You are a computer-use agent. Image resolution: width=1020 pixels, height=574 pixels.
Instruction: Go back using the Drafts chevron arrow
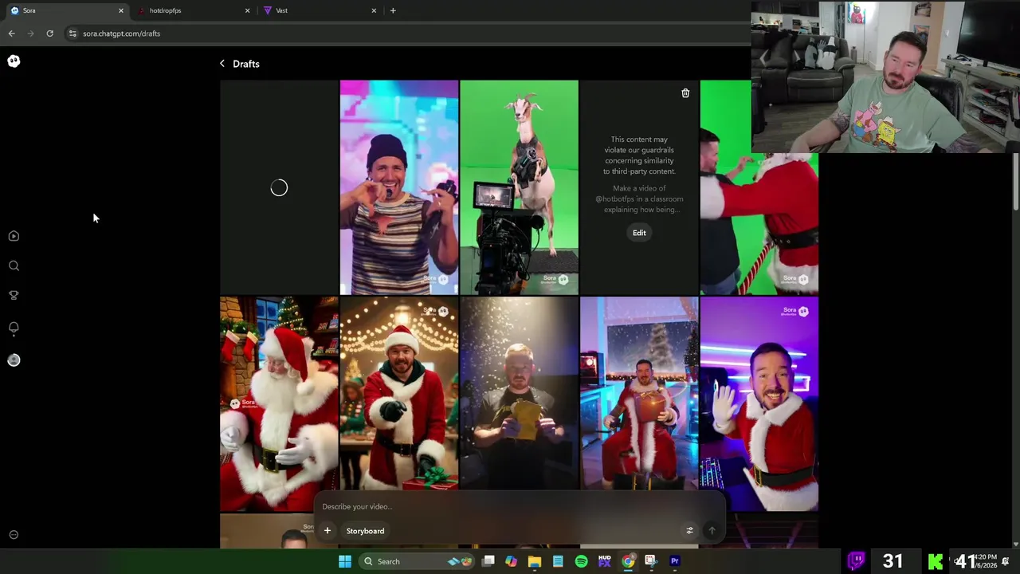(222, 64)
